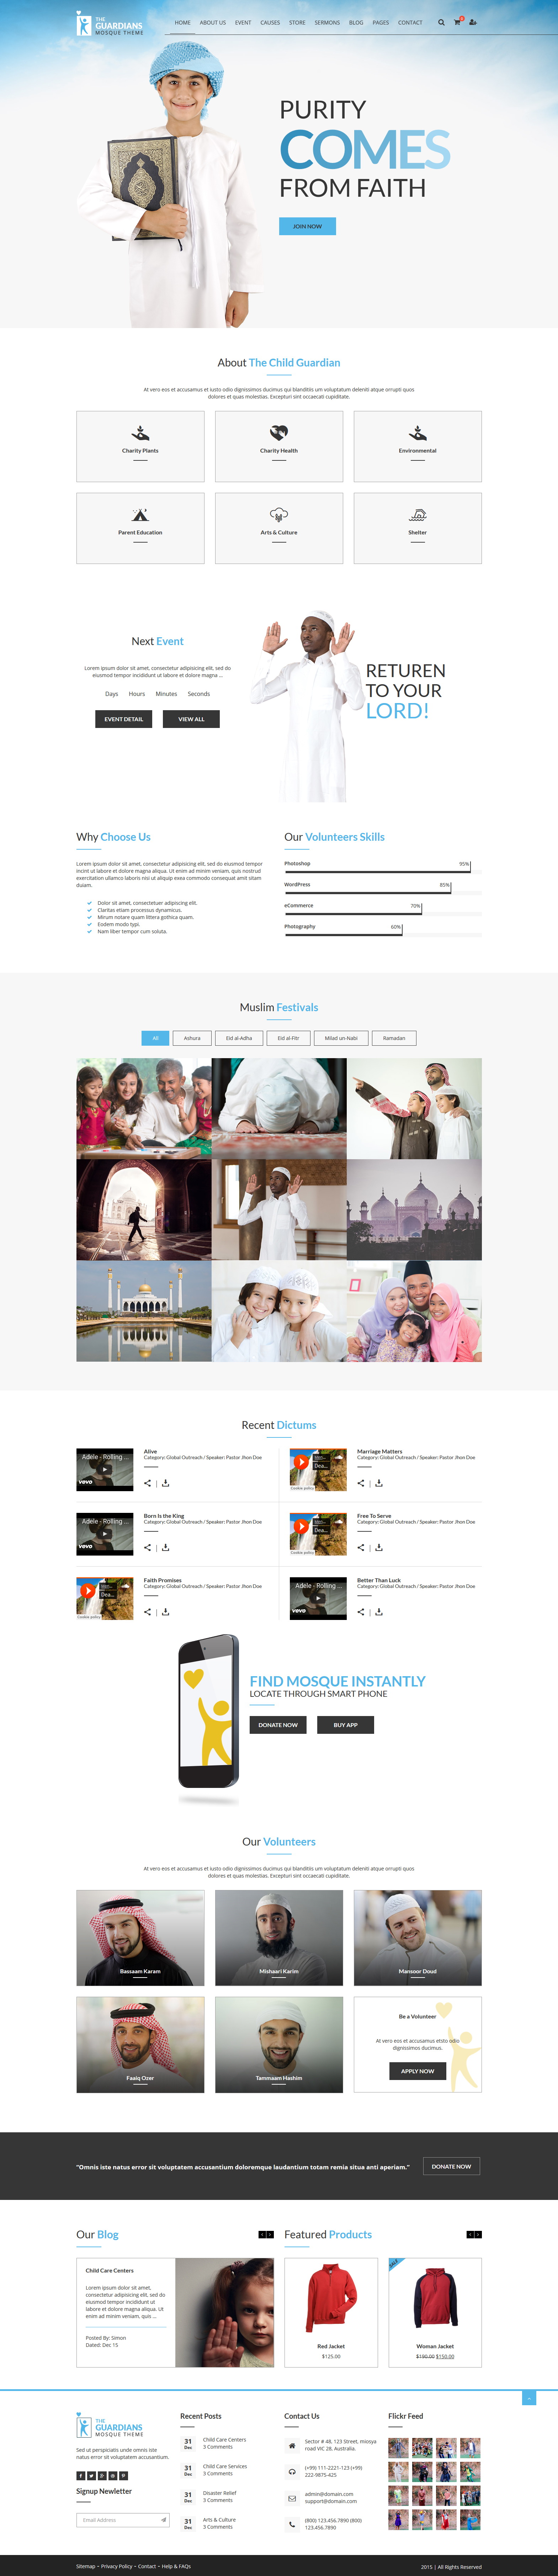Select the All festivals filter tab
The width and height of the screenshot is (558, 2576).
click(155, 1038)
